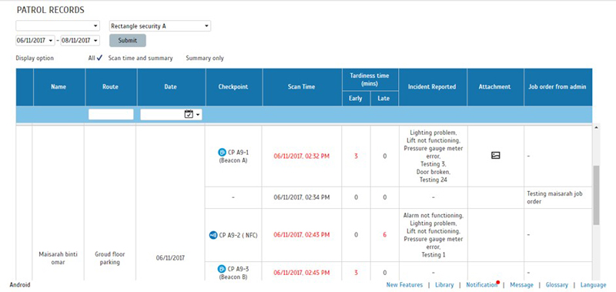Open the Rectangle security A dropdown
This screenshot has height=292, width=616.
[x=160, y=26]
